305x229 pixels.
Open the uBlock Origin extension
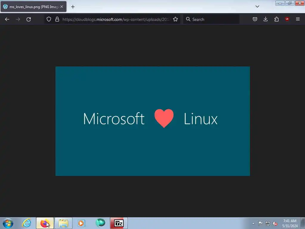[287, 19]
